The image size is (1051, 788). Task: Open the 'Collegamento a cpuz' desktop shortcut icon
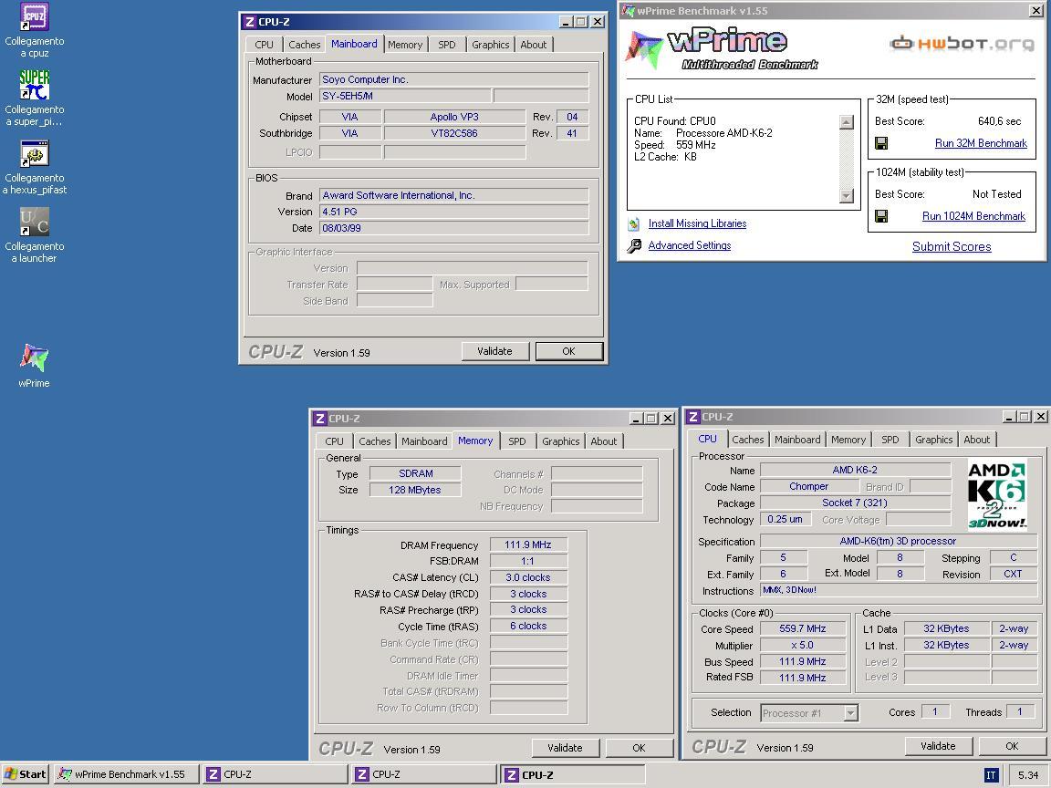[x=34, y=17]
